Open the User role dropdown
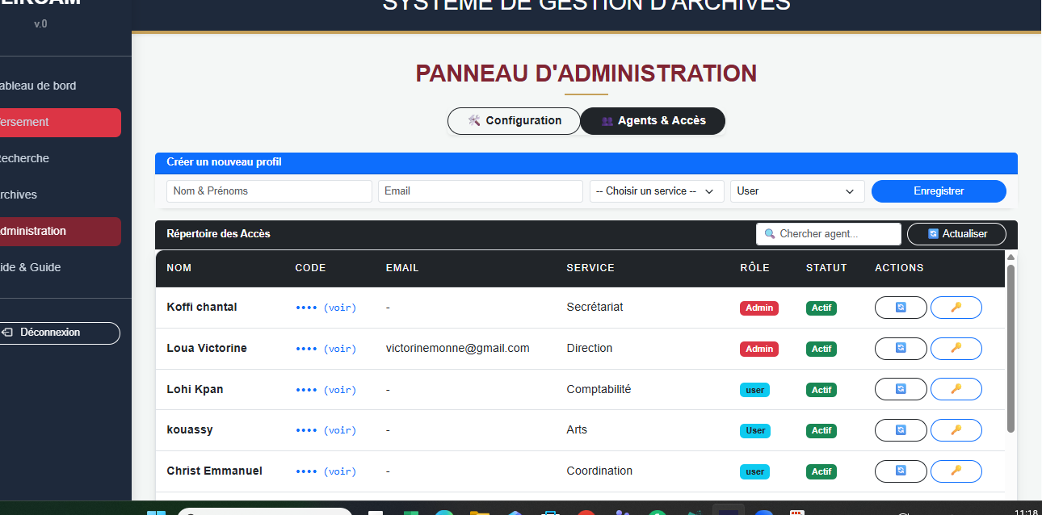This screenshot has height=515, width=1042. coord(797,191)
